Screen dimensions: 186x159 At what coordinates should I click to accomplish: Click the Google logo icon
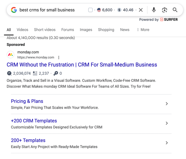[x=14, y=10]
